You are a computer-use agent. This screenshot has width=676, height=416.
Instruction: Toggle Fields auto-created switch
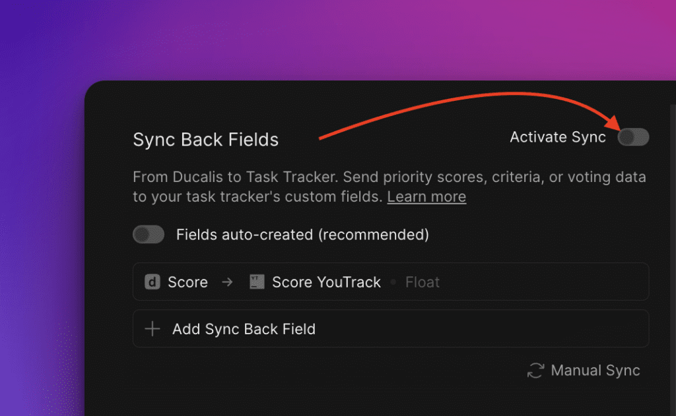click(x=149, y=234)
